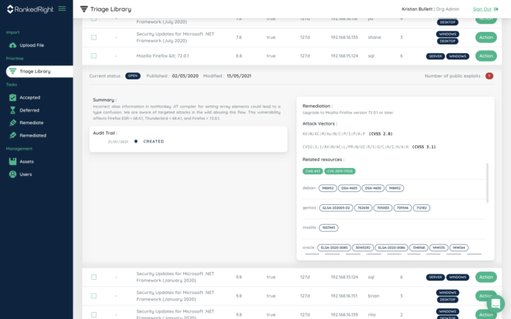Open the Triage Library menu item
Viewport: 511px width, 319px height.
point(40,72)
